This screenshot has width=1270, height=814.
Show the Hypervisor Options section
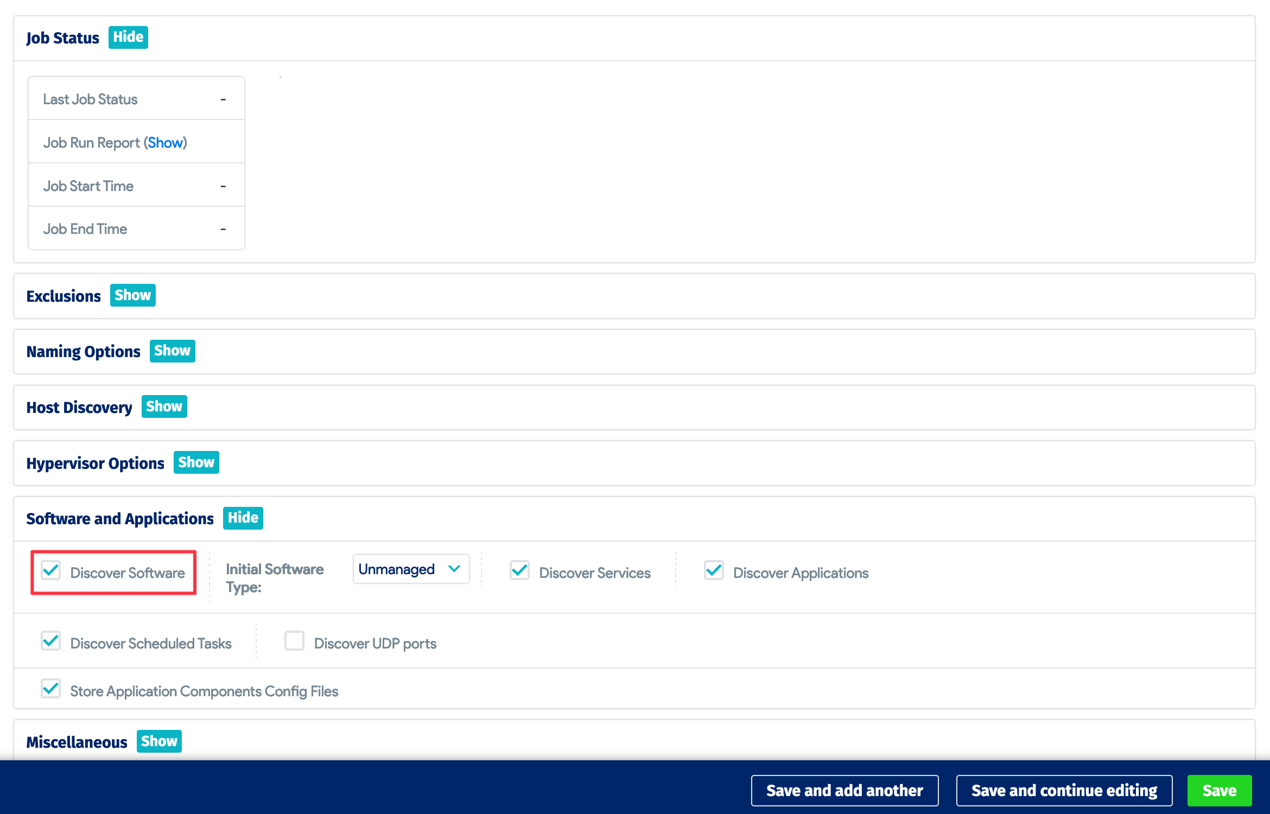click(x=196, y=462)
